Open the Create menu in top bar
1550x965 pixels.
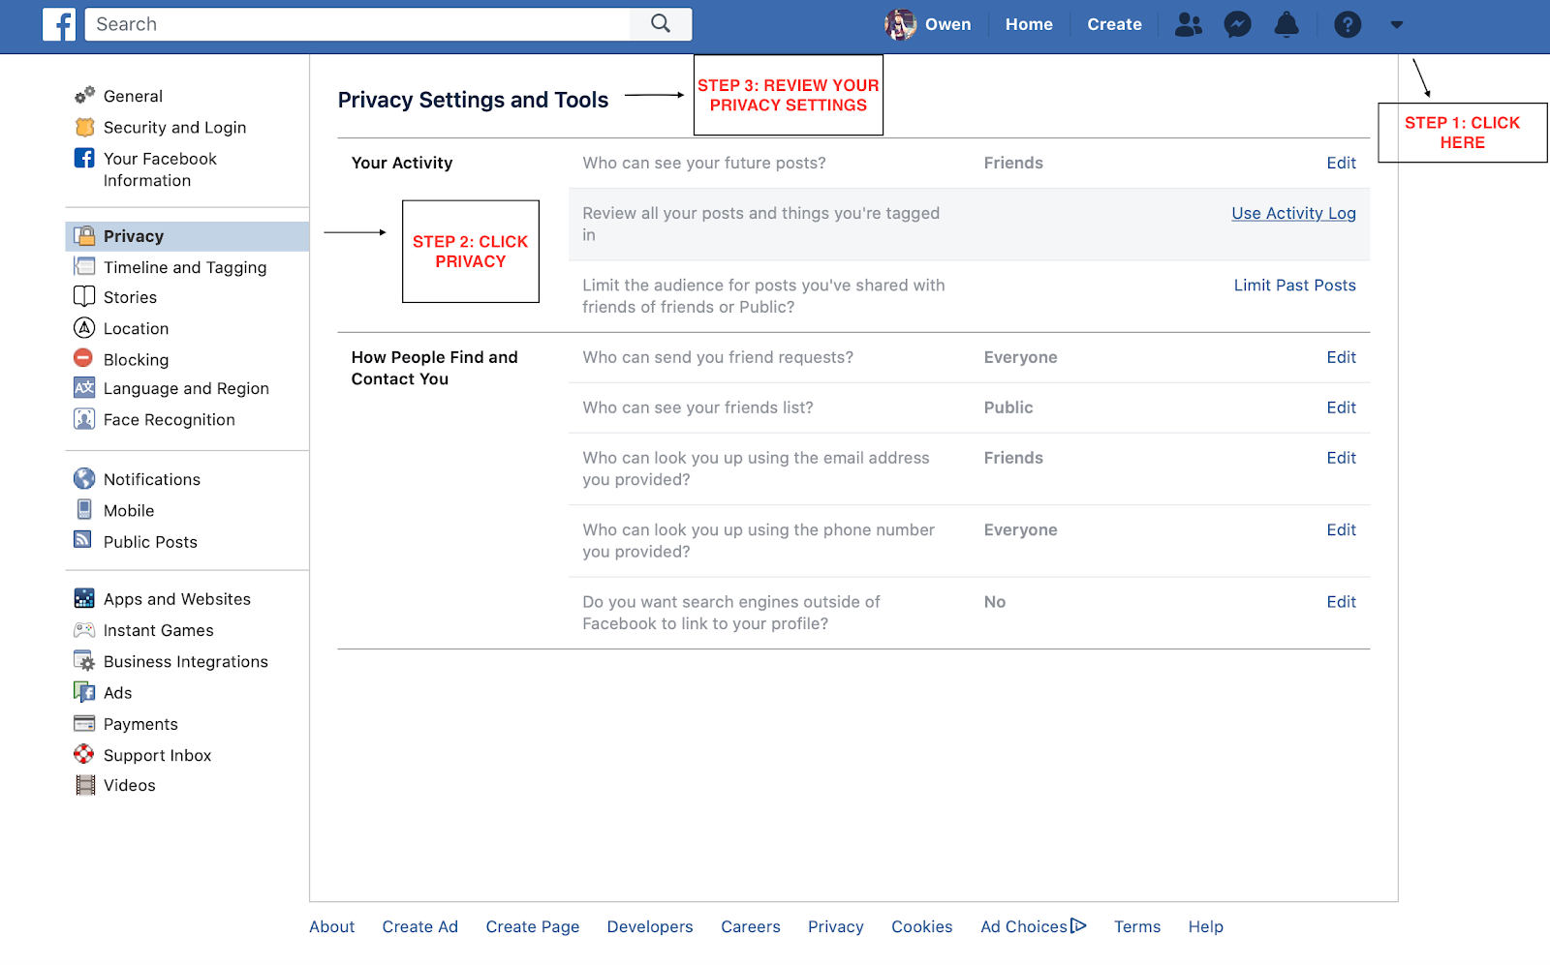pyautogui.click(x=1114, y=24)
